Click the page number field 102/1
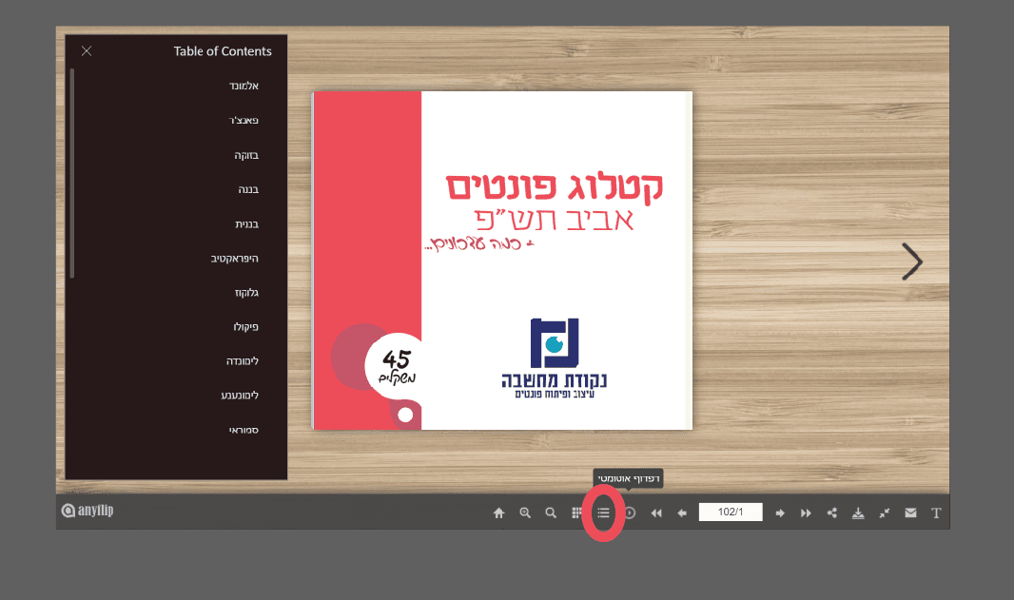Screen dimensions: 1014x600 pos(731,513)
